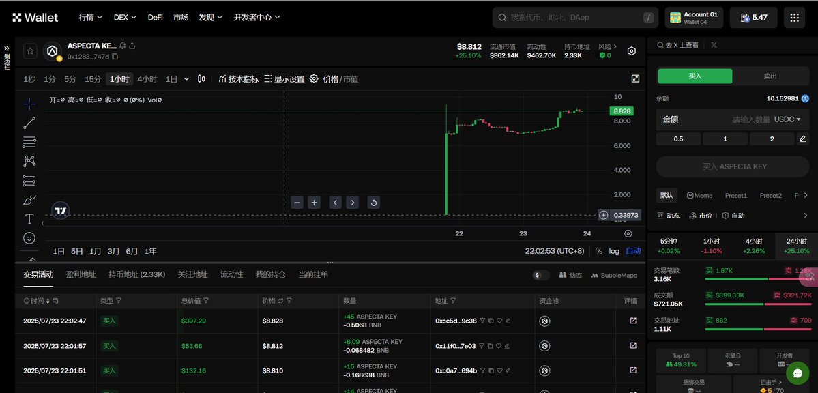
Task: Edit the preset buy amounts
Action: [804, 139]
